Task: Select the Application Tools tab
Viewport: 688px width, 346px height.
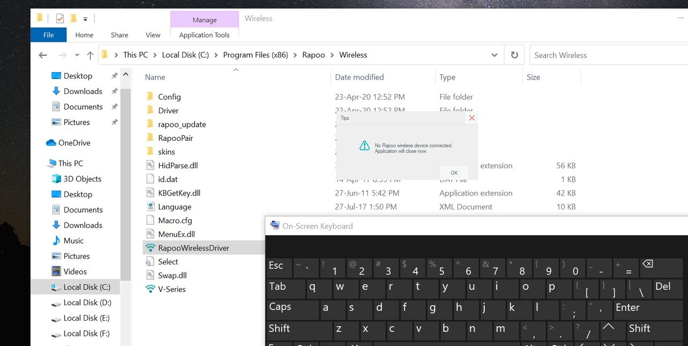Action: pyautogui.click(x=204, y=35)
